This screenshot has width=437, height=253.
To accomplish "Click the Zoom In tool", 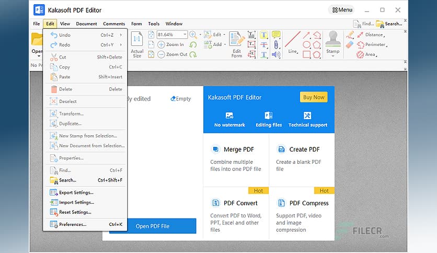I will [172, 45].
